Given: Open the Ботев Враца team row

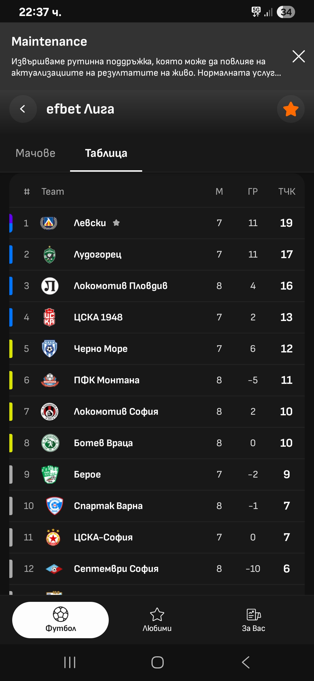Looking at the screenshot, I should [x=157, y=443].
